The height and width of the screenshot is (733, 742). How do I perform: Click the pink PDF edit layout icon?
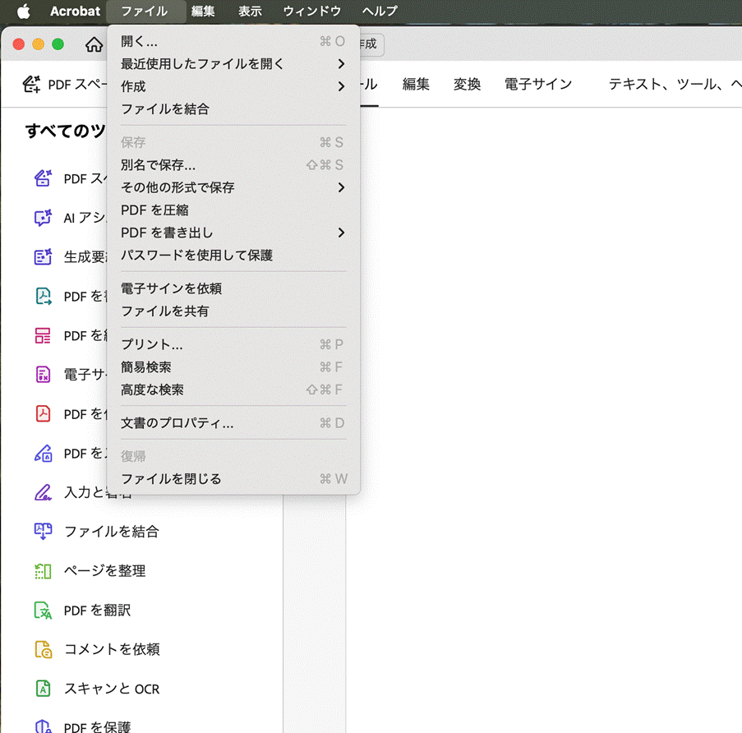[43, 335]
